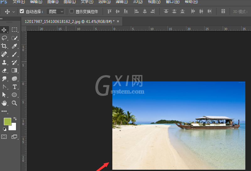
Task: Open the white background color picker
Action: click(x=14, y=127)
